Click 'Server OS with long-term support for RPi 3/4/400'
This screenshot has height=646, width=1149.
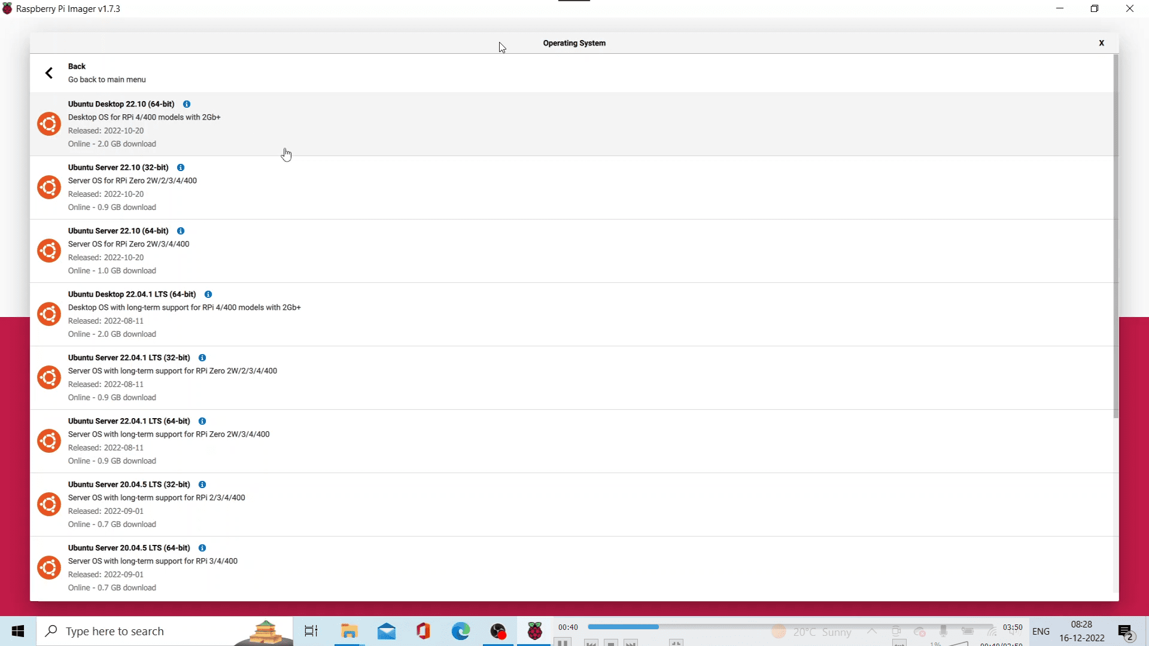[x=153, y=561]
